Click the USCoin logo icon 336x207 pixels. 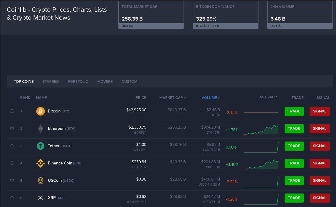click(x=41, y=181)
